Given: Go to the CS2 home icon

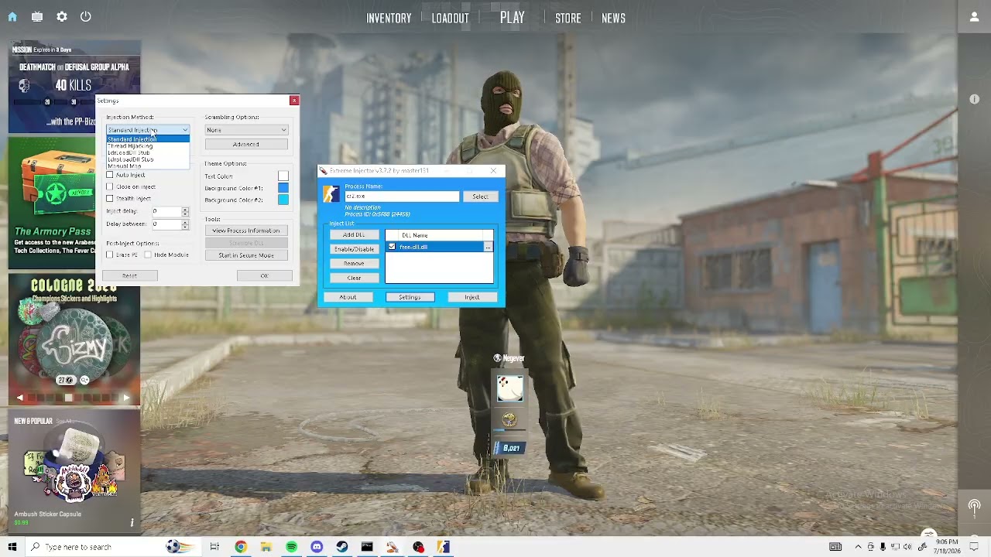Looking at the screenshot, I should 12,16.
